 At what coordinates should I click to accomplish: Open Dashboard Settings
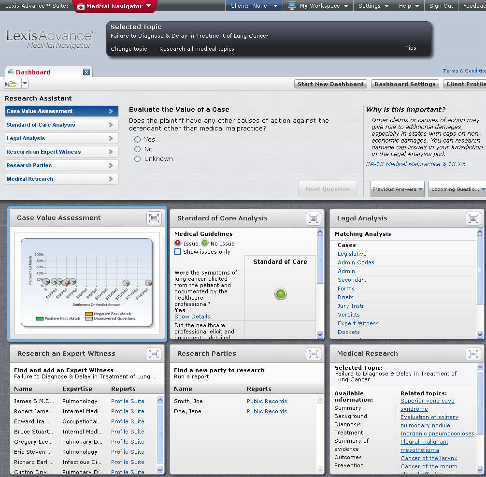point(405,84)
